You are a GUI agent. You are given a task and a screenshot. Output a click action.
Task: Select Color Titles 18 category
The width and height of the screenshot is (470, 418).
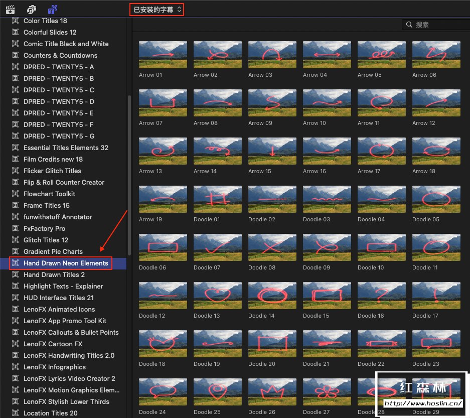pos(45,21)
